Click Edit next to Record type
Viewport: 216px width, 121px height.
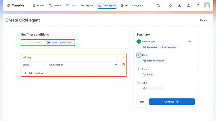190,42
